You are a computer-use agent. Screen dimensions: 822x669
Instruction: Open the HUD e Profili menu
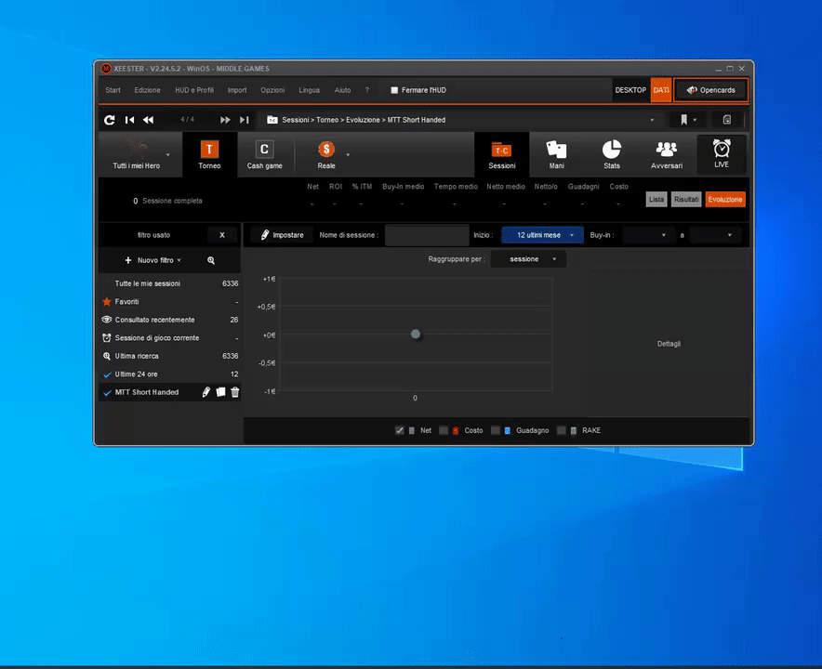click(x=194, y=90)
